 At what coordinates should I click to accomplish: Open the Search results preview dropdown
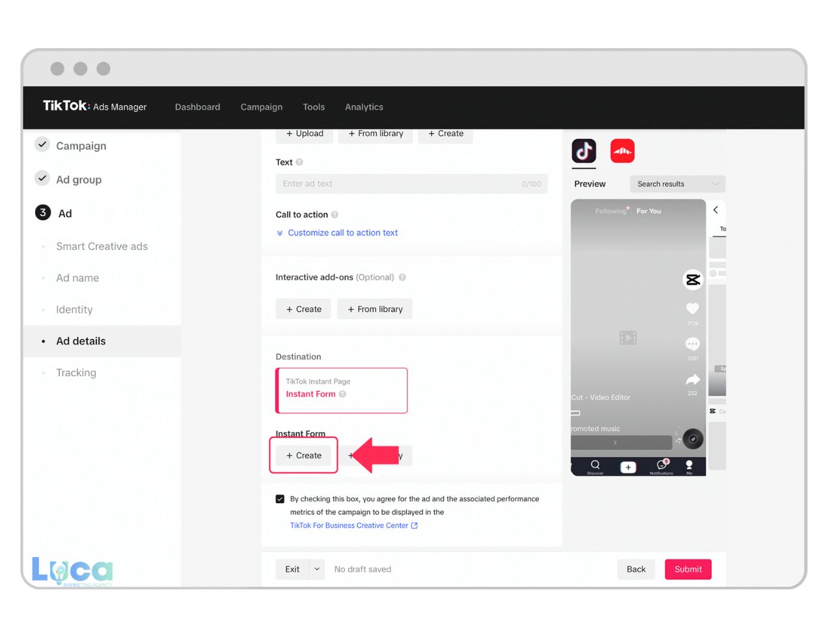(x=677, y=184)
